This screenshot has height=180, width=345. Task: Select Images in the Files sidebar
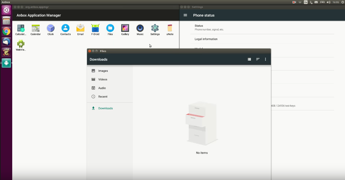[103, 71]
